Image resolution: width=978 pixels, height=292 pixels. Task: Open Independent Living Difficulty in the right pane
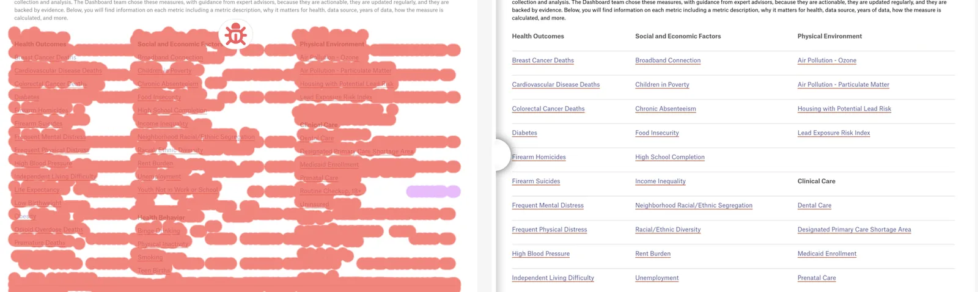click(553, 278)
